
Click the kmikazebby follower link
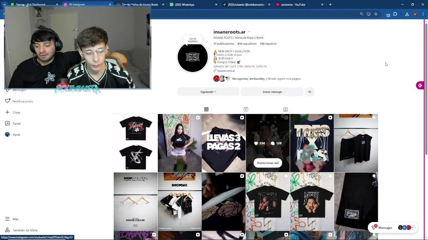(257, 79)
